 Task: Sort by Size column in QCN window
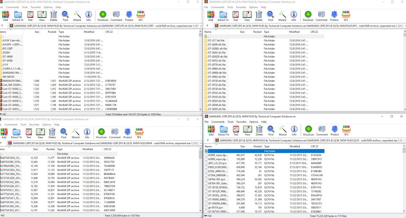click(x=238, y=146)
